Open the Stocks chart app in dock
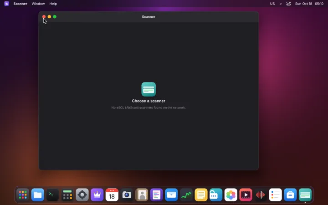 [186, 195]
